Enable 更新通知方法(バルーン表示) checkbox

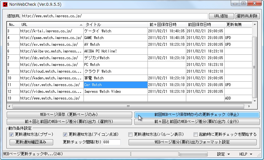[130, 134]
